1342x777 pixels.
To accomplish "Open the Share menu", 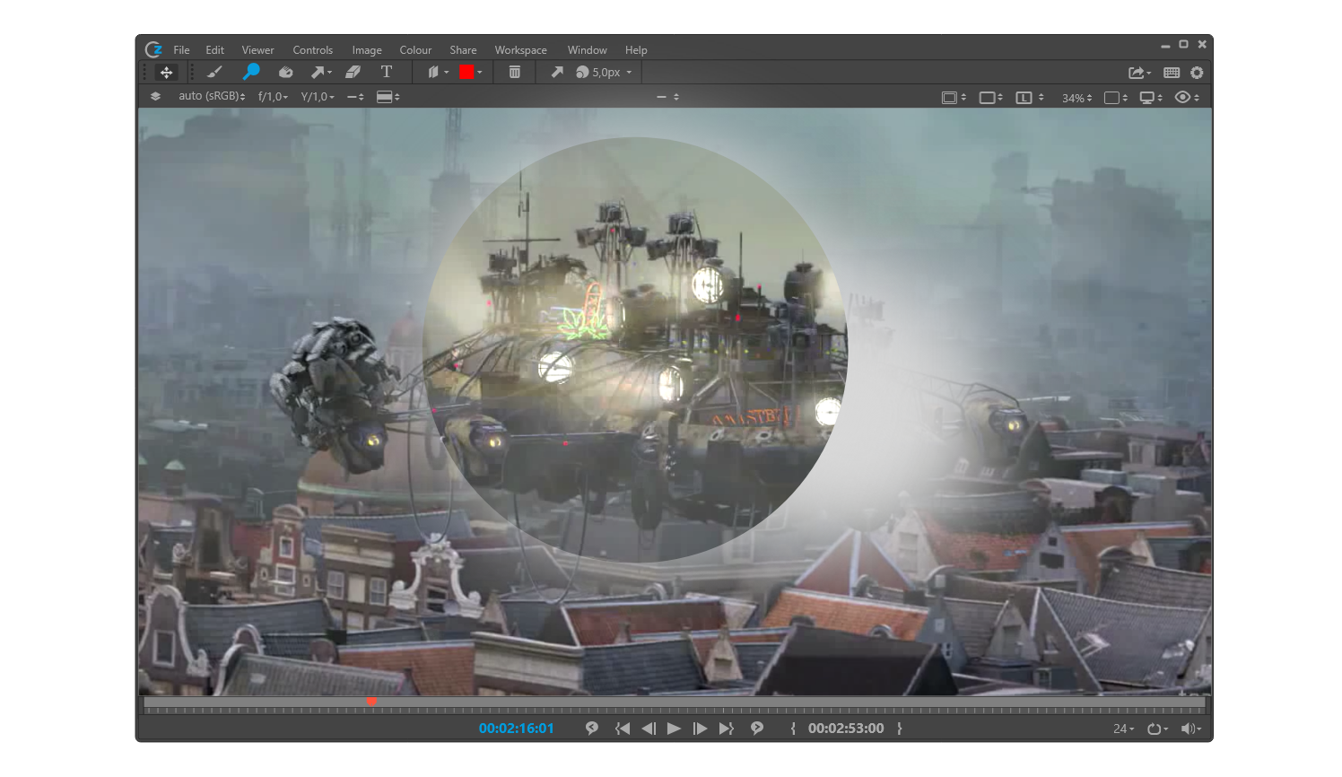I will coord(463,50).
